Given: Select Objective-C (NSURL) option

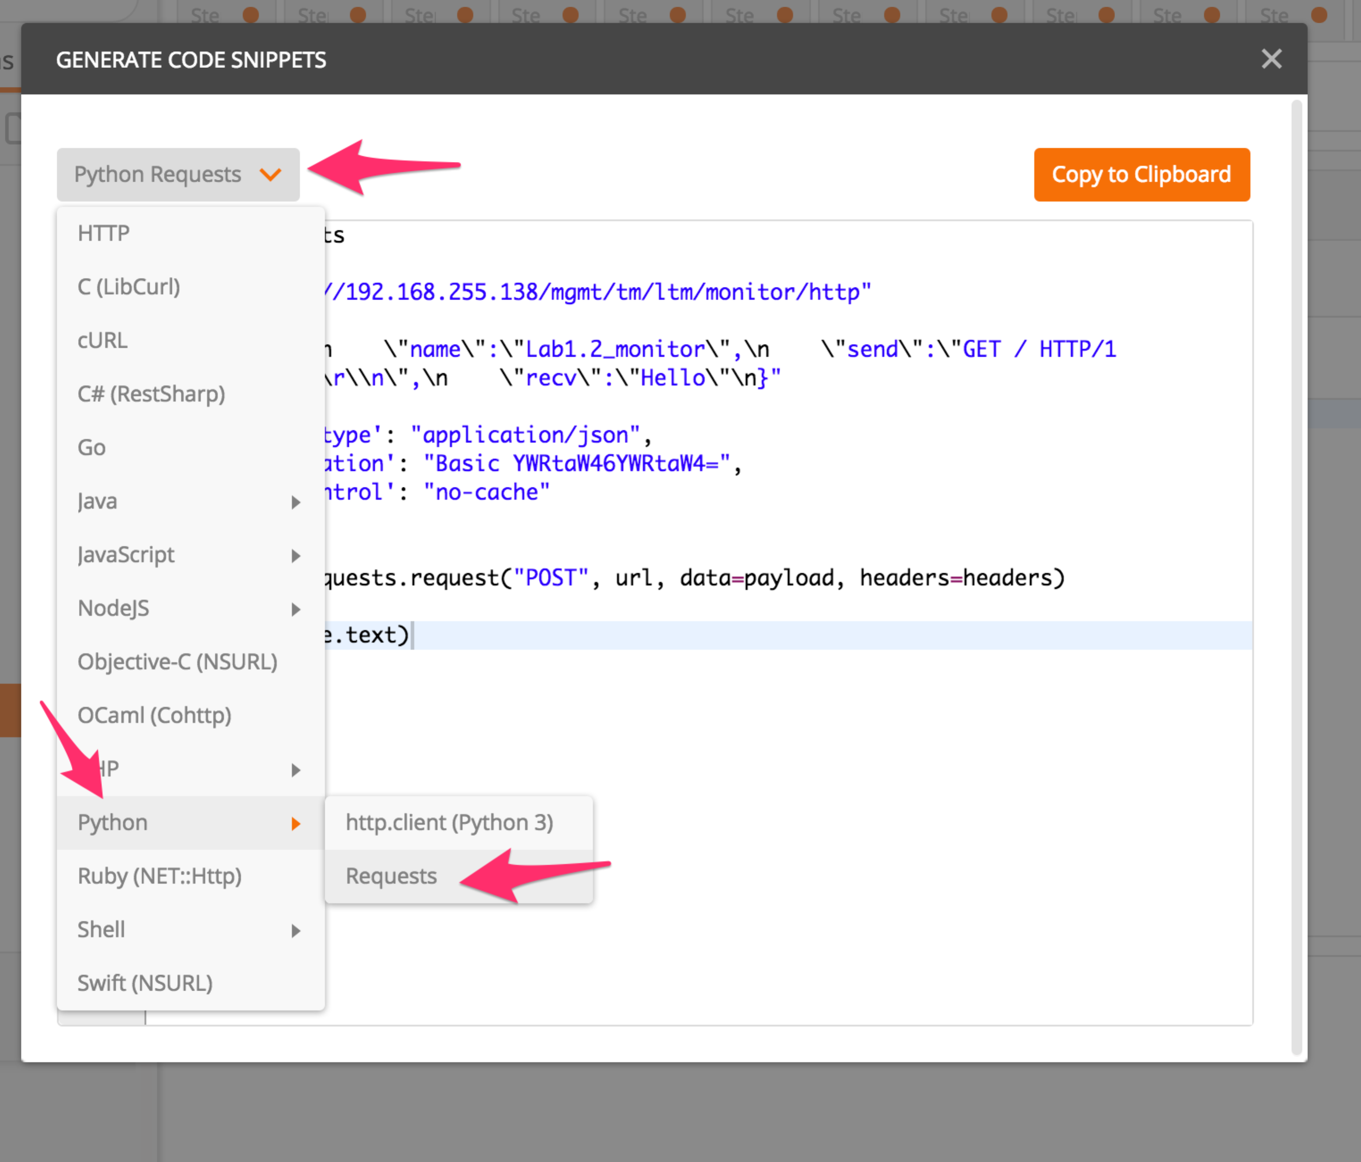Looking at the screenshot, I should point(191,662).
